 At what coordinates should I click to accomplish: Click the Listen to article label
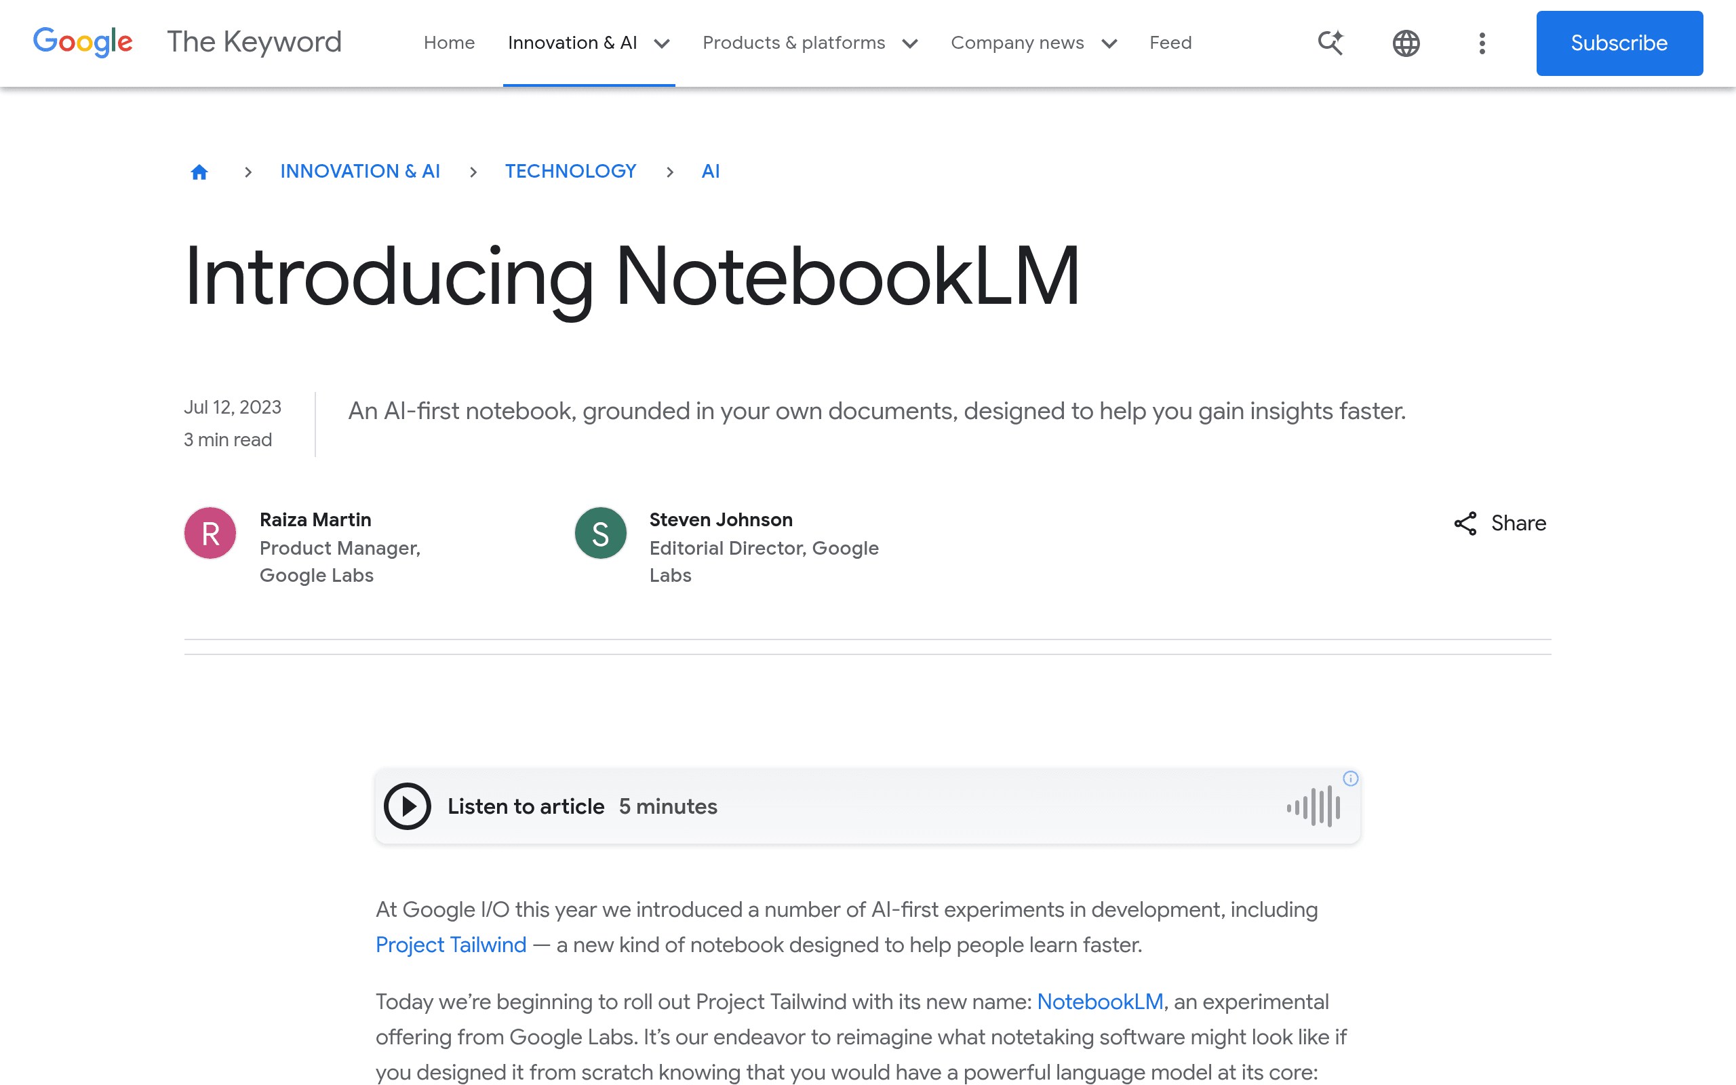(526, 806)
